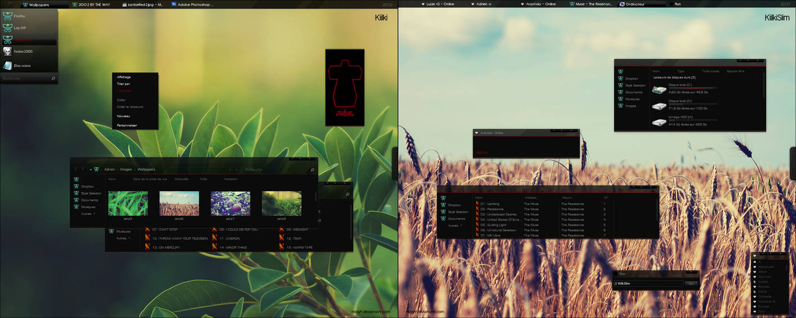Switch to 2002 BY THE WAY taskbar item
This screenshot has width=796, height=318.
point(92,5)
